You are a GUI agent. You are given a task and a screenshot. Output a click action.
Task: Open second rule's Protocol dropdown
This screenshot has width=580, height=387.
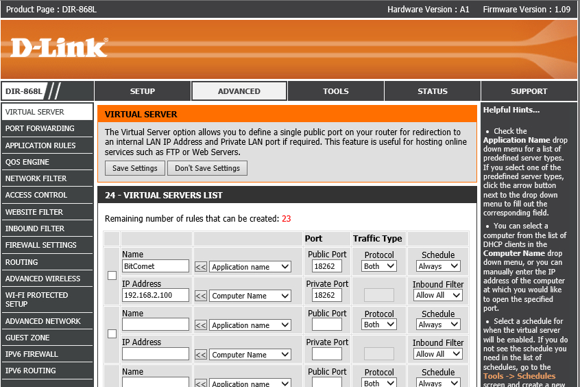[x=378, y=325]
